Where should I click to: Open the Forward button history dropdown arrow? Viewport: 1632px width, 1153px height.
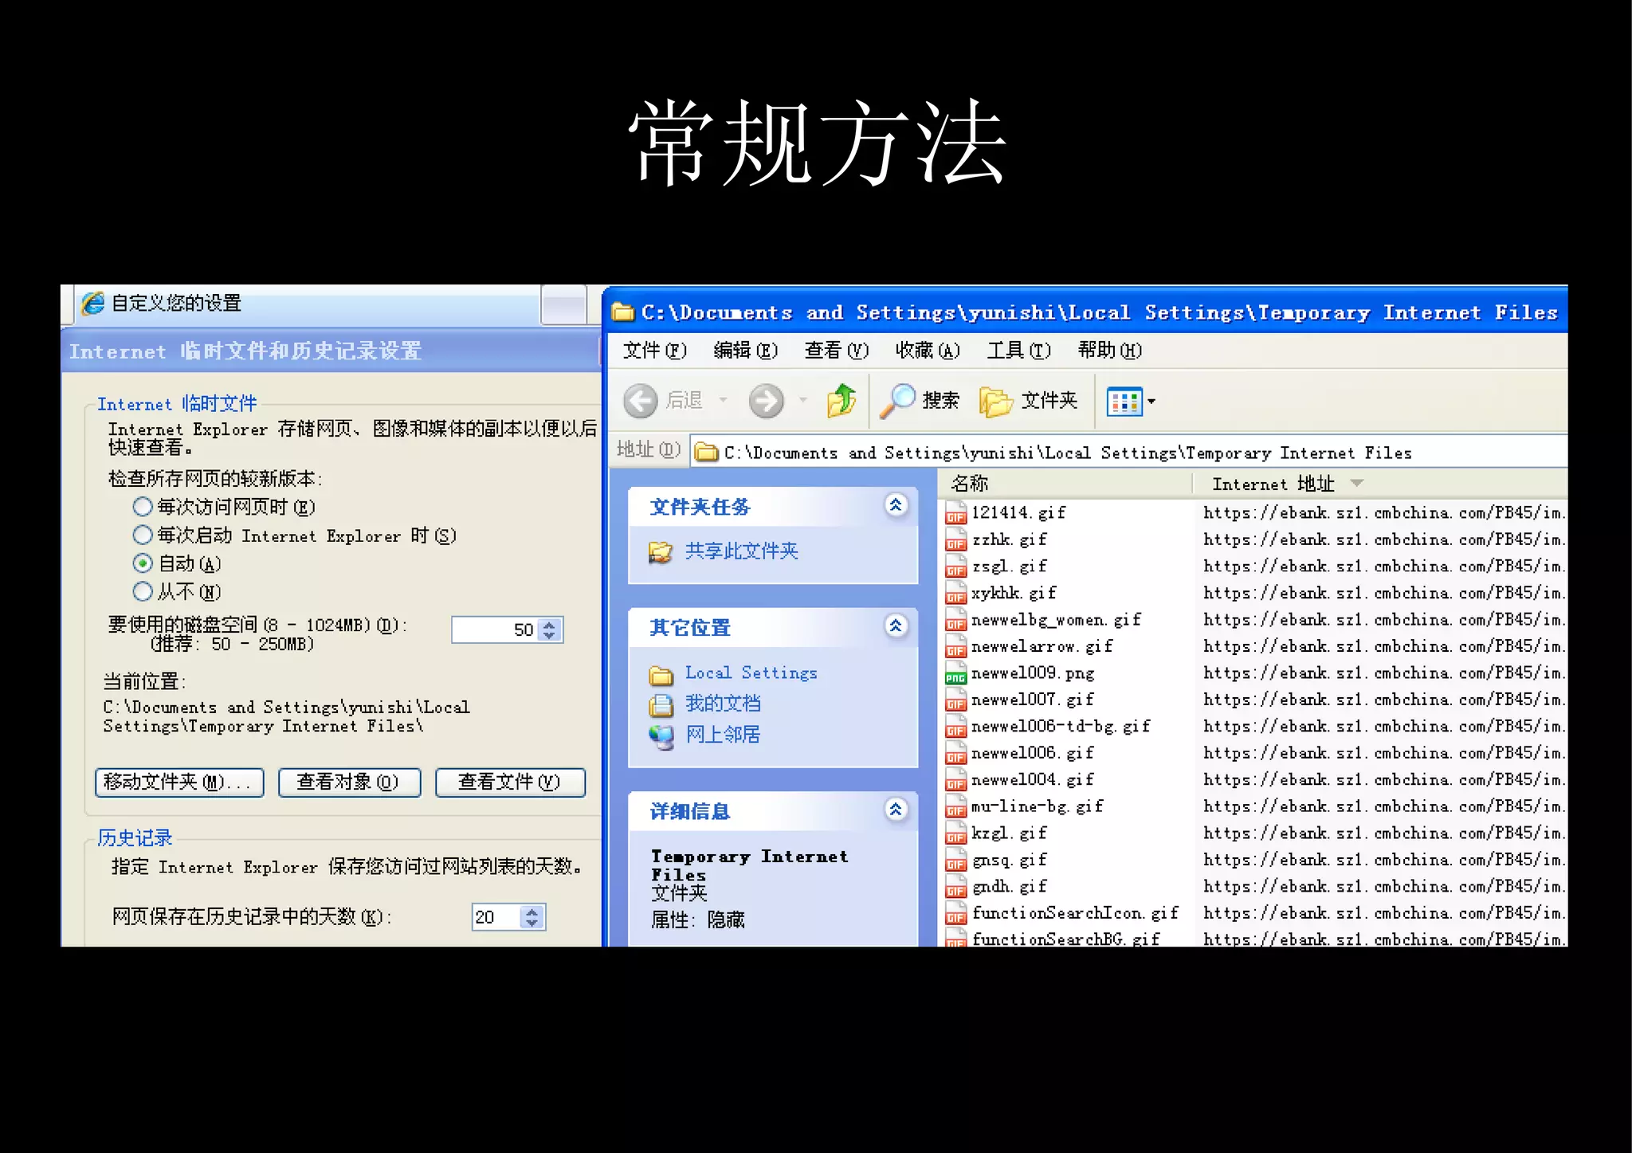(803, 400)
